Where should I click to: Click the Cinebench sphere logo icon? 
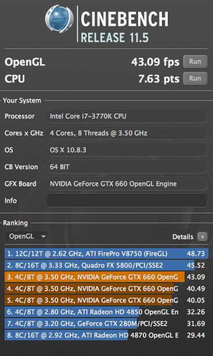(59, 19)
